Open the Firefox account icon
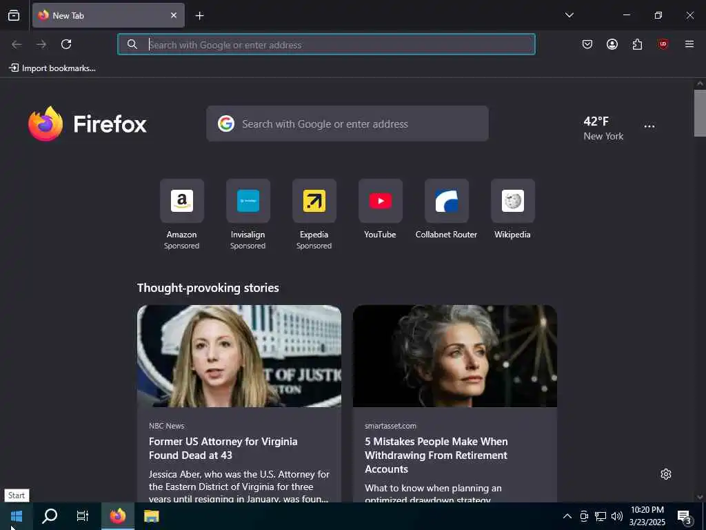 [x=612, y=44]
